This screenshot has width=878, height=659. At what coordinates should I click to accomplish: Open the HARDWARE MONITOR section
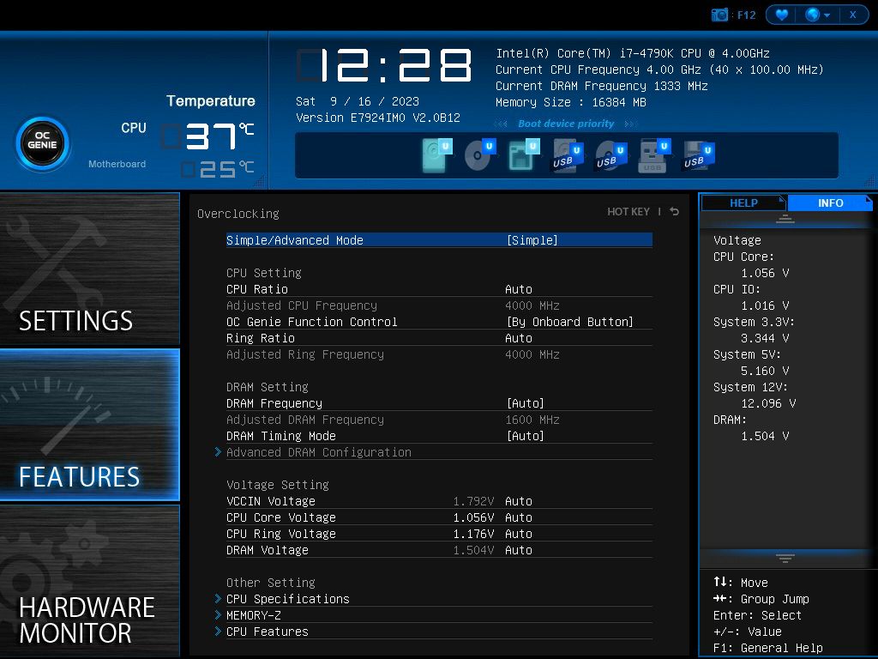tap(89, 581)
